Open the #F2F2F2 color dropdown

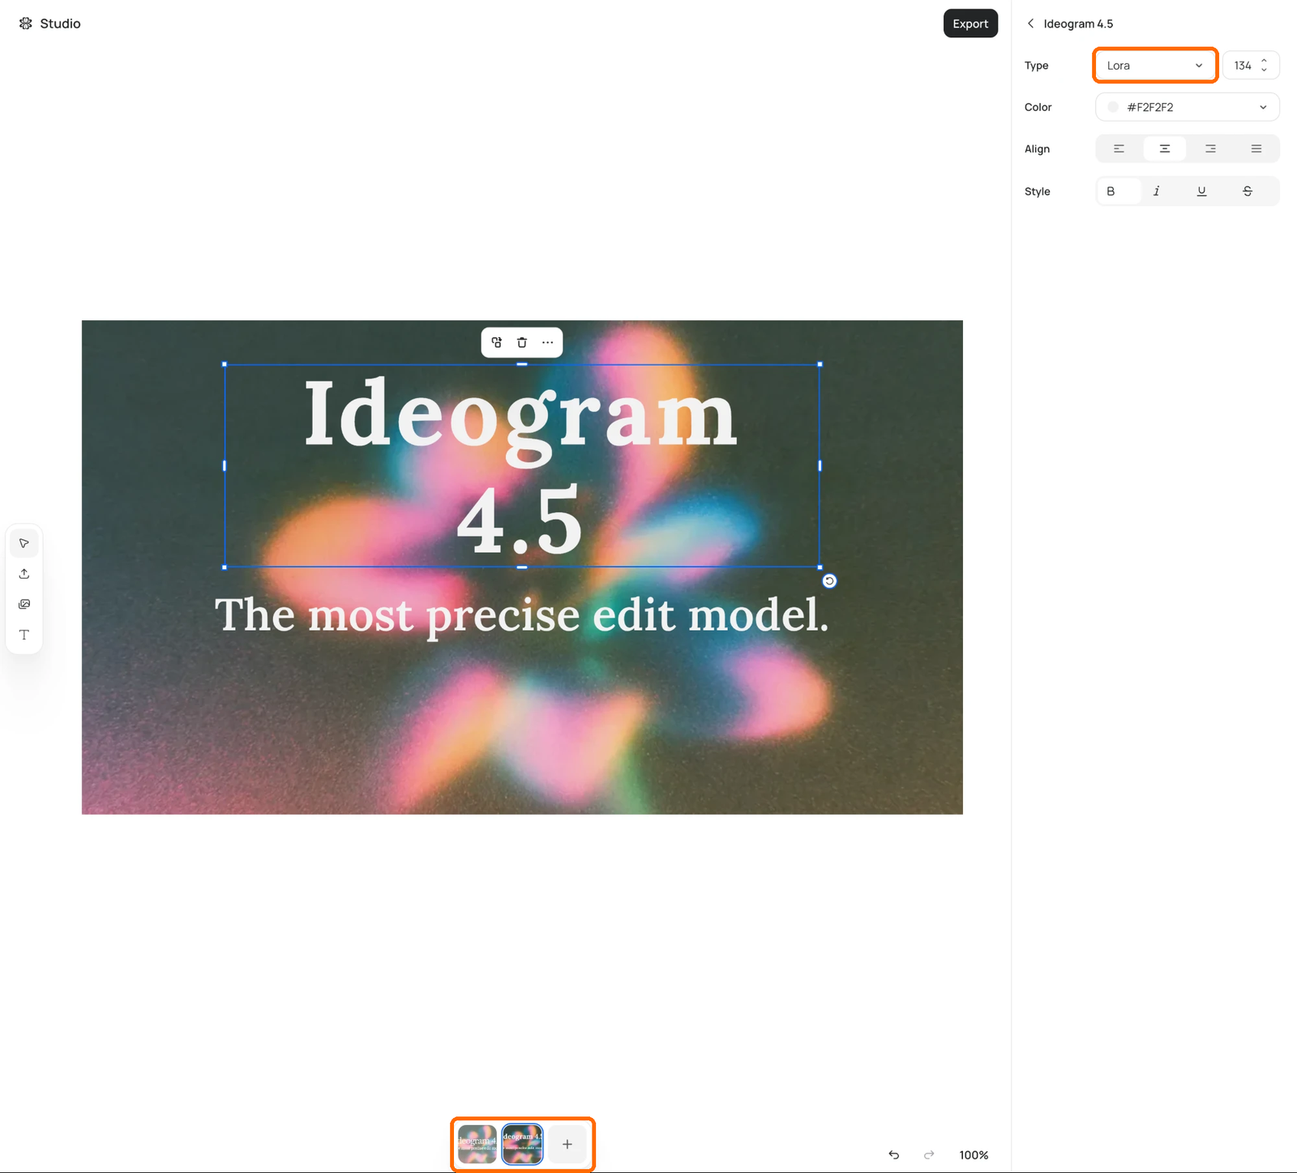[1188, 107]
